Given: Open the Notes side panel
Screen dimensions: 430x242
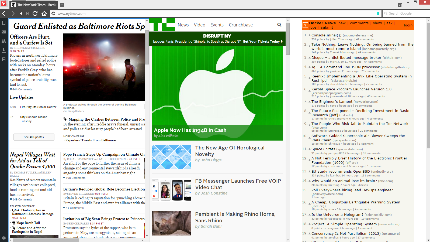Looking at the screenshot, I should 4,59.
